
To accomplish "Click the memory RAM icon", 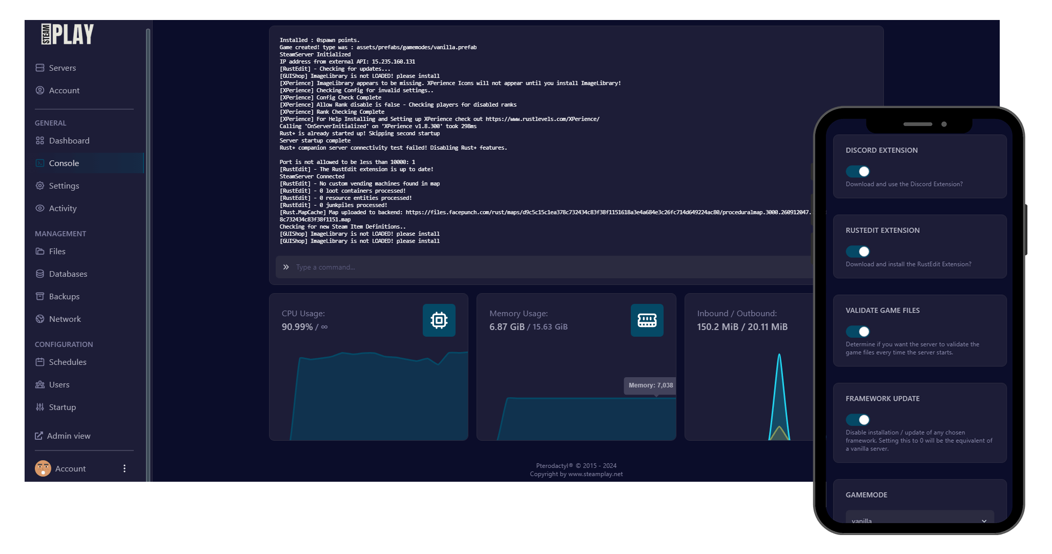I will pyautogui.click(x=647, y=320).
